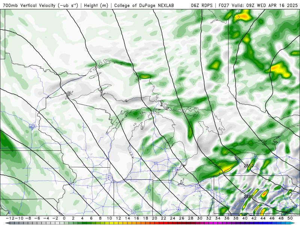Click the '−4' value on color scale
This screenshot has height=225, width=300.
(46, 218)
